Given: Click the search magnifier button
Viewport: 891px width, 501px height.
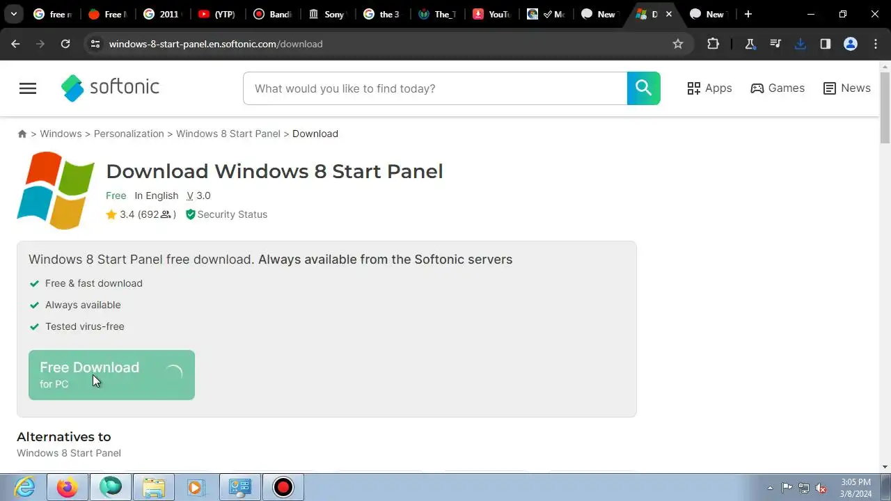Looking at the screenshot, I should [643, 88].
